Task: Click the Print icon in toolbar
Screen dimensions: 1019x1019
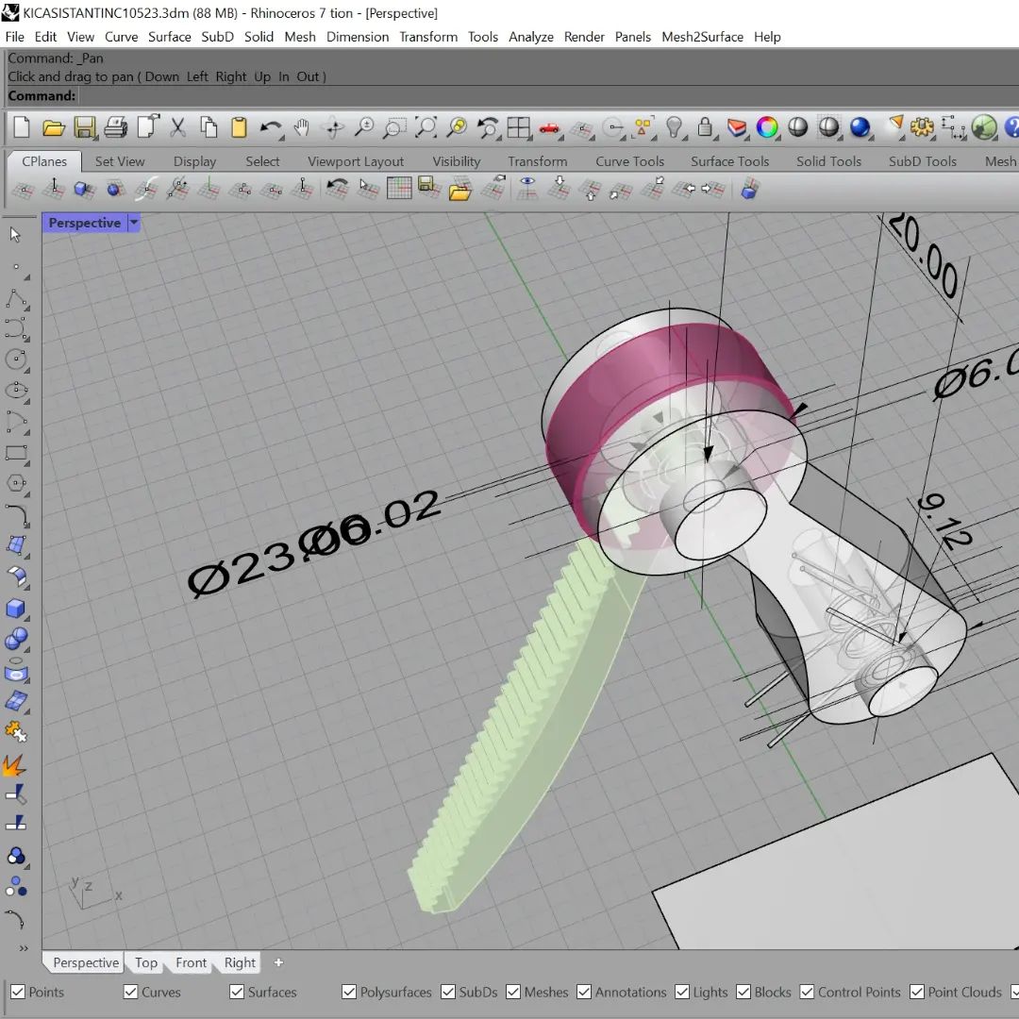Action: pyautogui.click(x=116, y=126)
